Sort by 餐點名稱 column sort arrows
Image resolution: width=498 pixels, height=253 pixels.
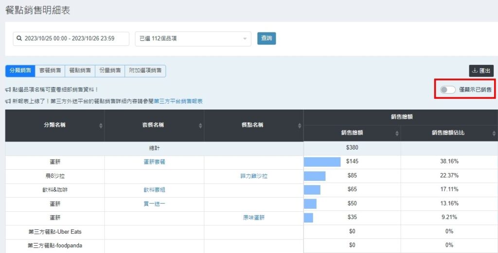pyautogui.click(x=300, y=126)
